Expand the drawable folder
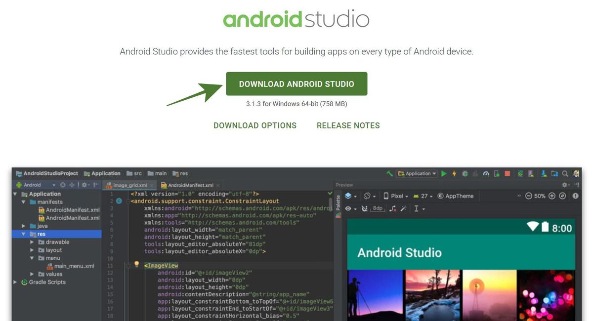Image resolution: width=593 pixels, height=321 pixels. point(32,242)
